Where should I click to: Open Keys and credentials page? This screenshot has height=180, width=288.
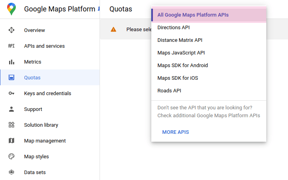tap(47, 94)
